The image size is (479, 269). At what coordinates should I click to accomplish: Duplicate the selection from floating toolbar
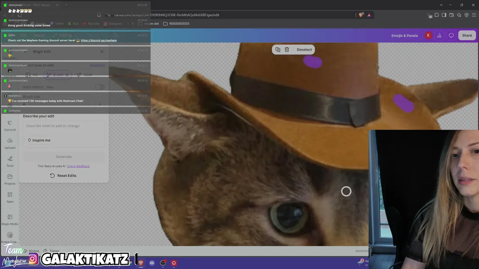[278, 50]
